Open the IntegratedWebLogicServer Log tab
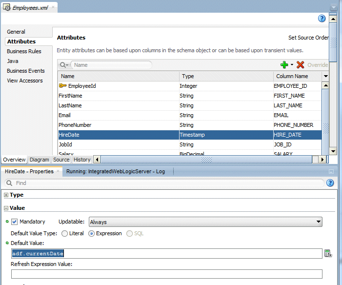This screenshot has height=285, width=342. (x=116, y=171)
